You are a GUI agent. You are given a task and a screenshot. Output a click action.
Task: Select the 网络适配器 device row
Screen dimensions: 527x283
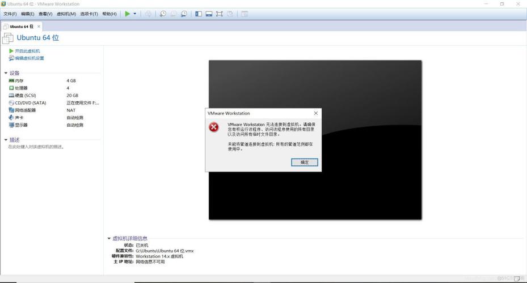54,110
